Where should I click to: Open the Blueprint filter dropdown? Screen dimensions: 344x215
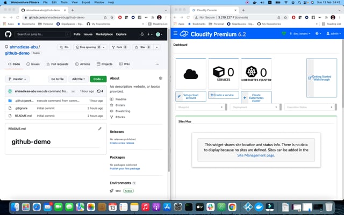(200, 107)
